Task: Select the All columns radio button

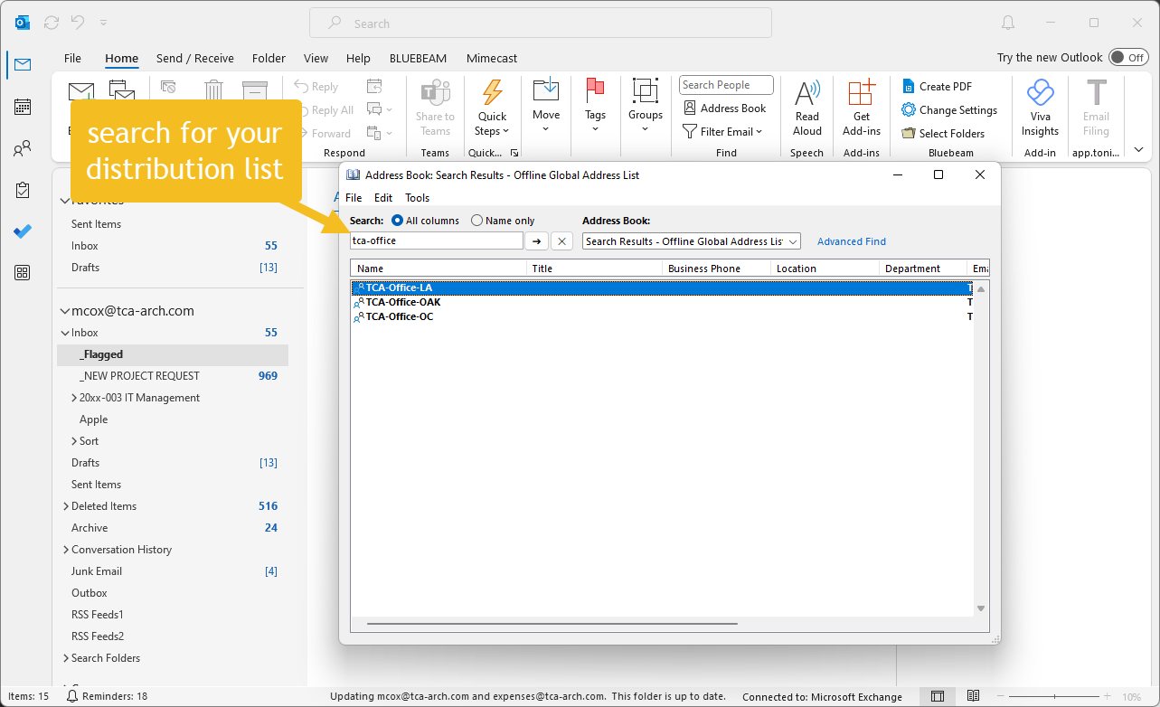Action: point(397,221)
